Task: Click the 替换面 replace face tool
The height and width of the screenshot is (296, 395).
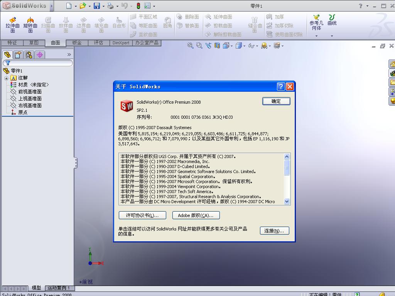Action: [188, 25]
